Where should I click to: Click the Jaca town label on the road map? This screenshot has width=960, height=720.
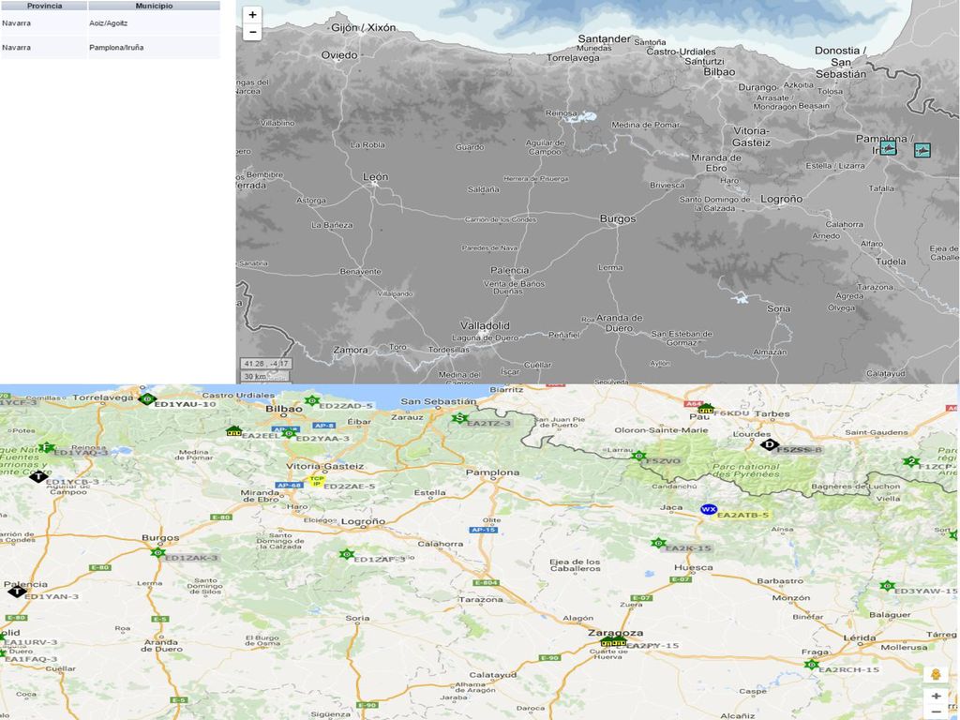[671, 507]
